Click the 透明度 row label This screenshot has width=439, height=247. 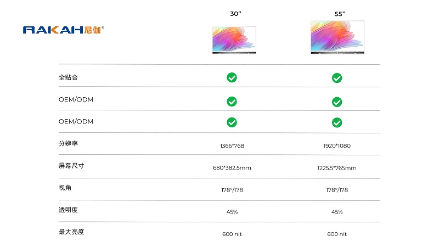click(68, 210)
